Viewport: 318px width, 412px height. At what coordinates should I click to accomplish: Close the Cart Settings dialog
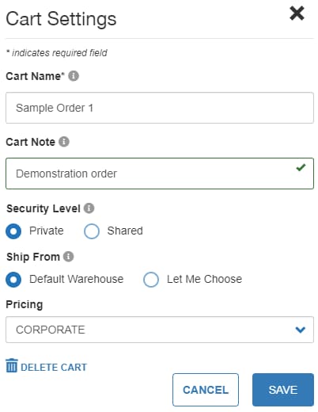coord(297,13)
